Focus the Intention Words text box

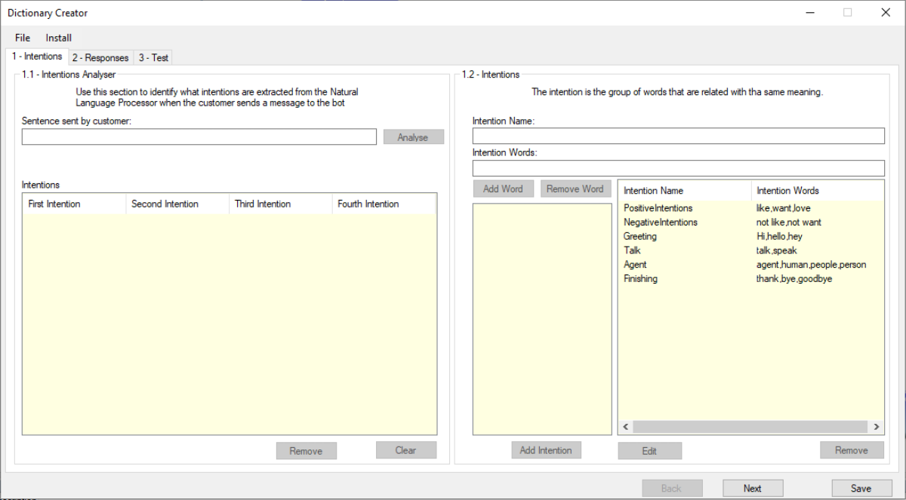pos(678,168)
